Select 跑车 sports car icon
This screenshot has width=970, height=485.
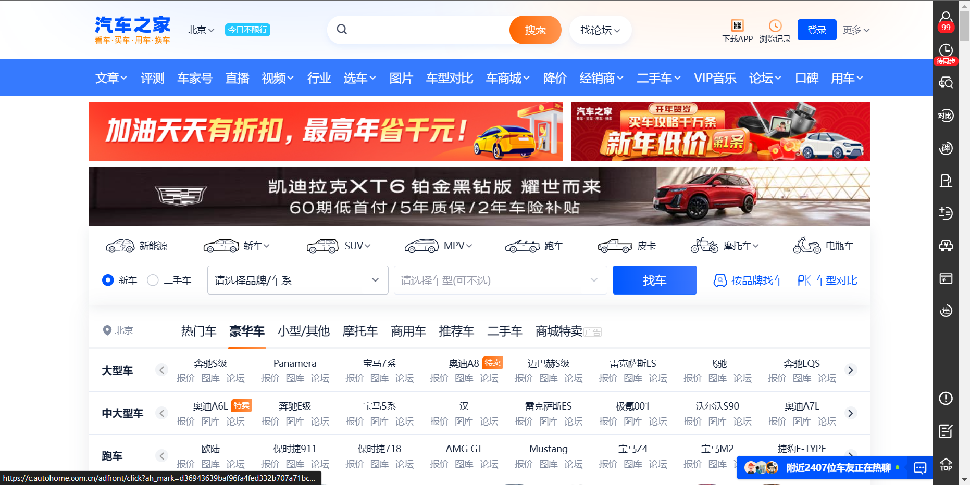click(x=523, y=246)
